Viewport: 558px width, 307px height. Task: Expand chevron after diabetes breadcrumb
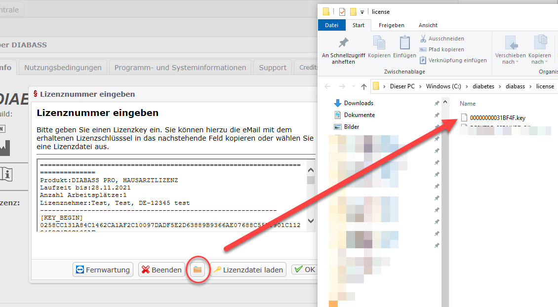[500, 86]
